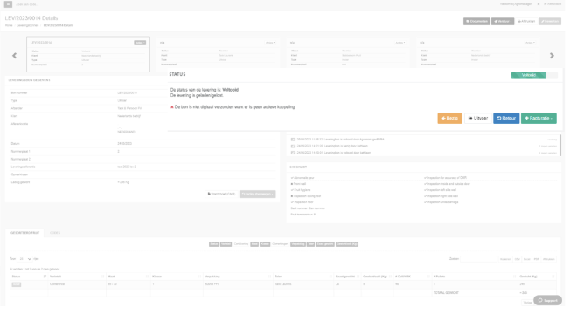Sort table by Teler column
The image size is (570, 321).
(303, 277)
